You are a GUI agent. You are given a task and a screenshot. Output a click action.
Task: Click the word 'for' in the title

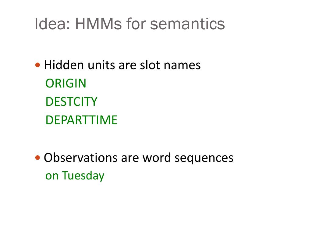click(x=136, y=24)
